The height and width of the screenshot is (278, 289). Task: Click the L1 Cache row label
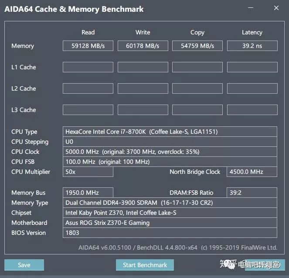tap(24, 67)
